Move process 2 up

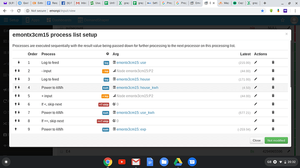click(16, 71)
